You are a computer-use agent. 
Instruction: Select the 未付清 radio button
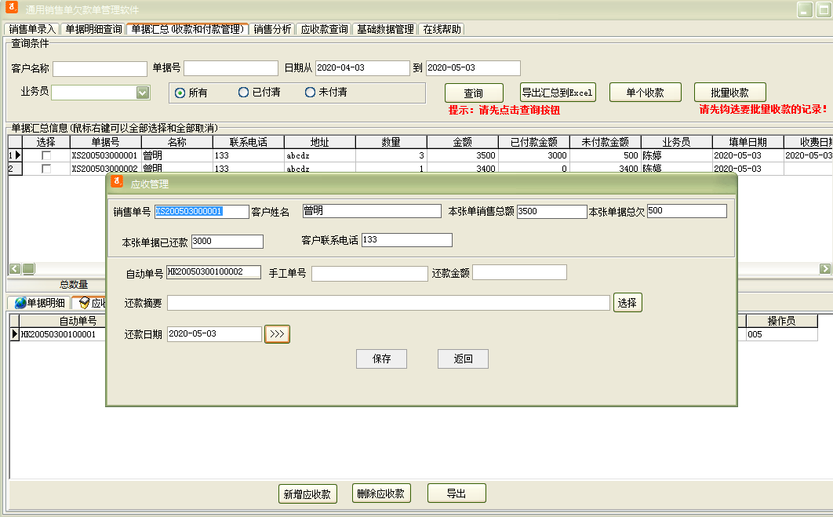click(311, 93)
